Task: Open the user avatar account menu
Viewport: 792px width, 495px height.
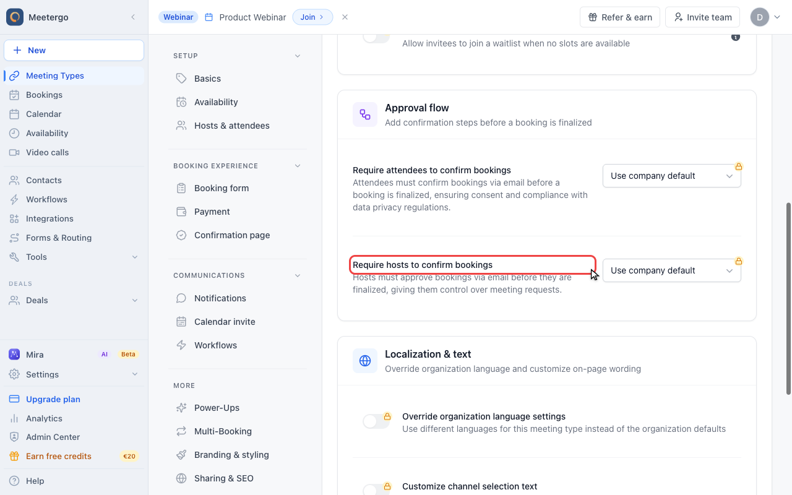Action: click(x=765, y=17)
